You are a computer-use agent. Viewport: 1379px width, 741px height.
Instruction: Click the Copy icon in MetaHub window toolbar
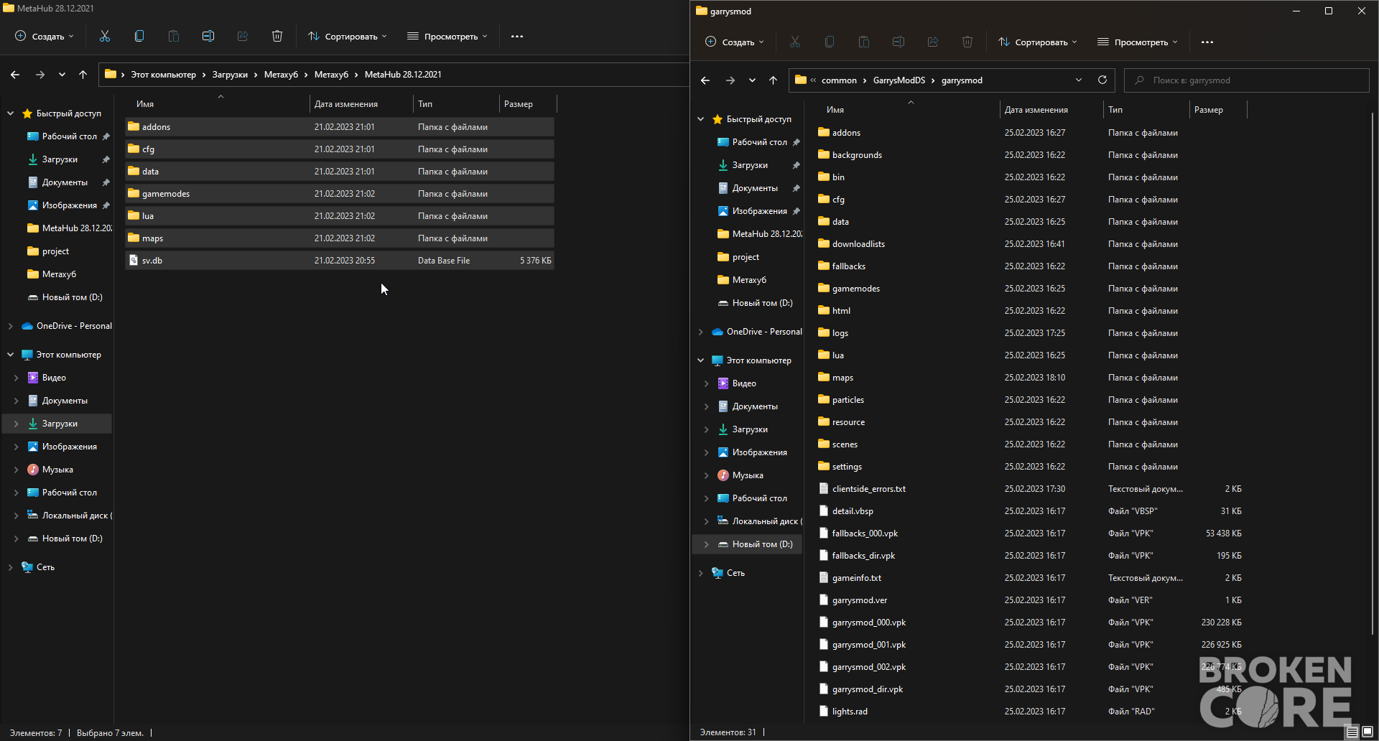coord(139,36)
